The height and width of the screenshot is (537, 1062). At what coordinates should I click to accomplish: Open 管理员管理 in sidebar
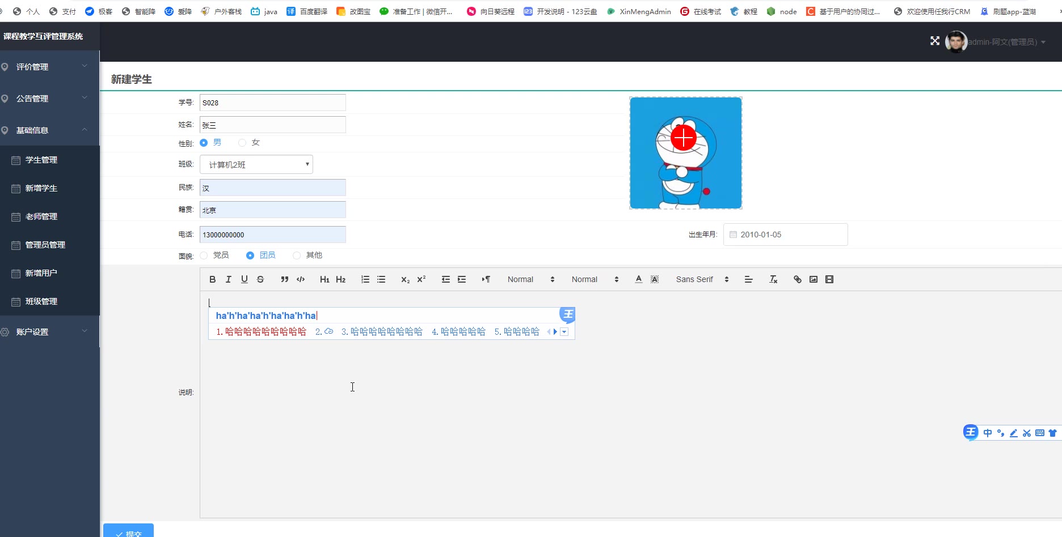coord(50,245)
